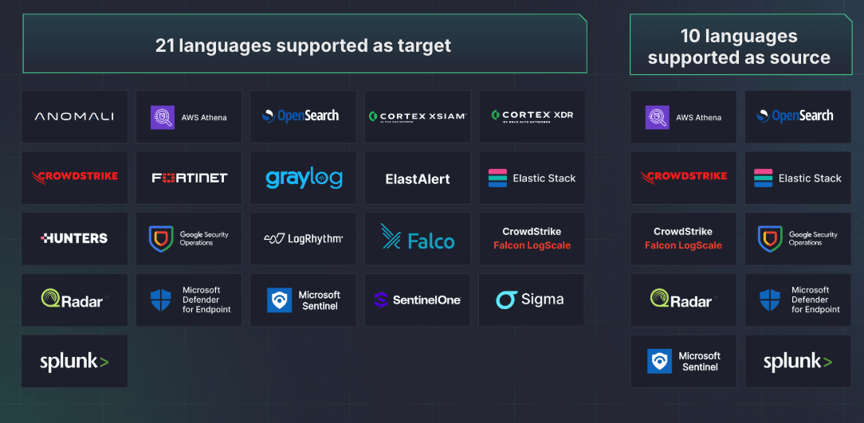Click the QRadar tile in the source group

[x=683, y=300]
